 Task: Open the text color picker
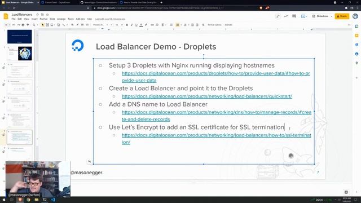(x=141, y=25)
